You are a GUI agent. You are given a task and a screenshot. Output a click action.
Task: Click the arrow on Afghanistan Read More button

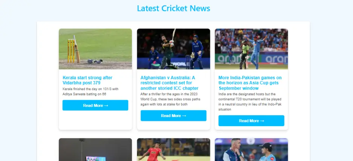point(184,116)
